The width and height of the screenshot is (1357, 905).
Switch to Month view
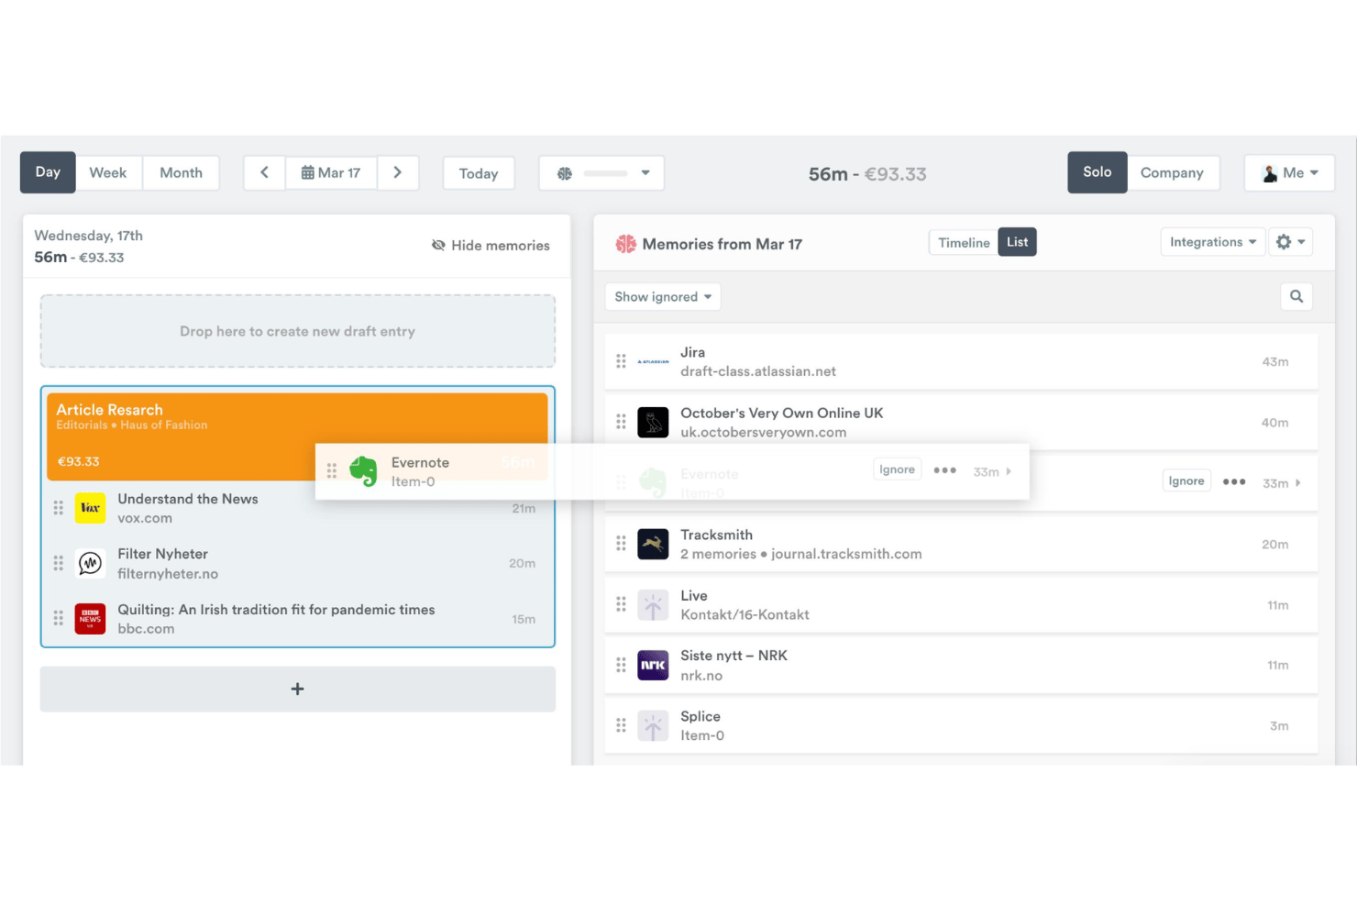(181, 172)
